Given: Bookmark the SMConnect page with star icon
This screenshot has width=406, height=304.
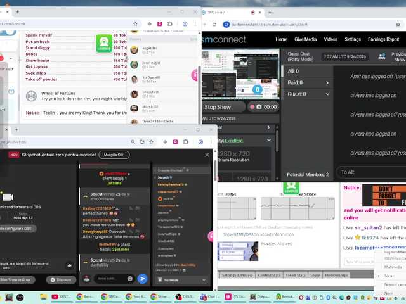Looking at the screenshot, I should click(x=398, y=24).
